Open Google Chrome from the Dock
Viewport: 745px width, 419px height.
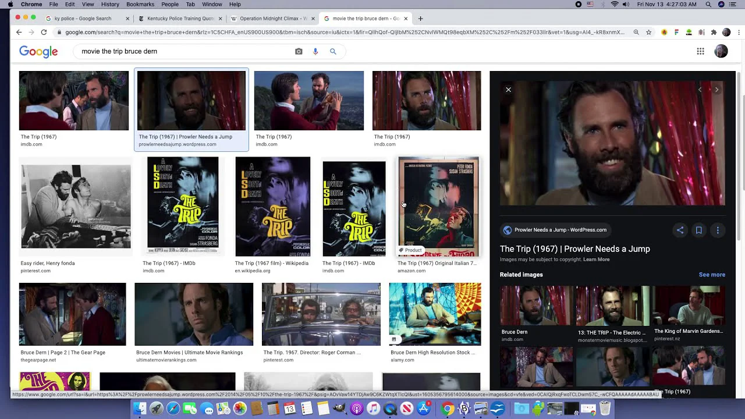447,409
